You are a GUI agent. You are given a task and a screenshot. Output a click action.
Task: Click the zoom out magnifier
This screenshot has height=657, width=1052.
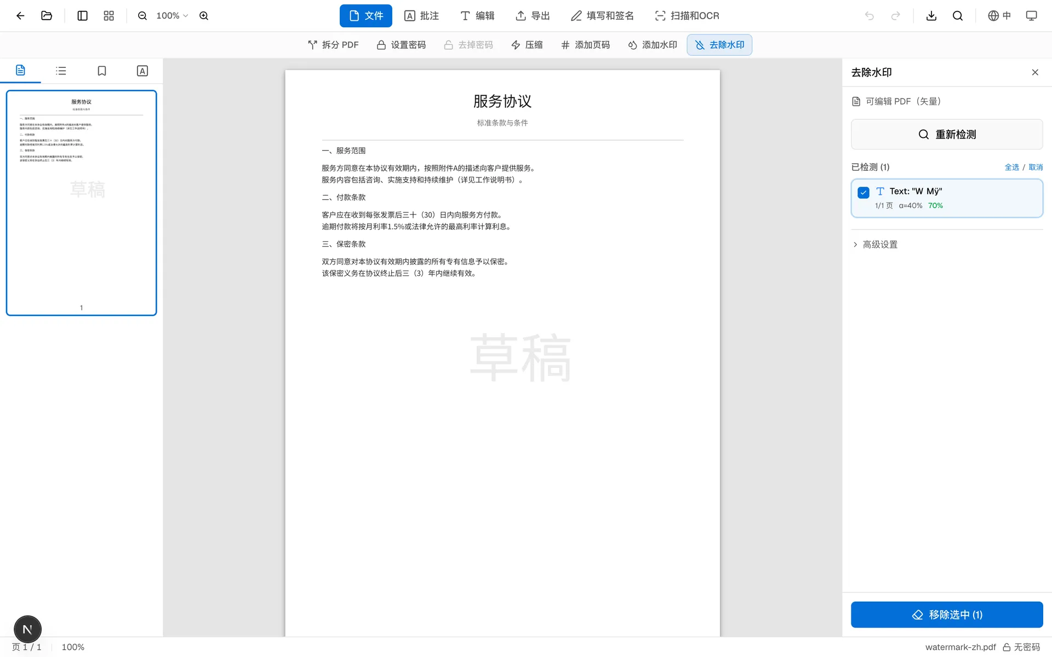coord(142,16)
